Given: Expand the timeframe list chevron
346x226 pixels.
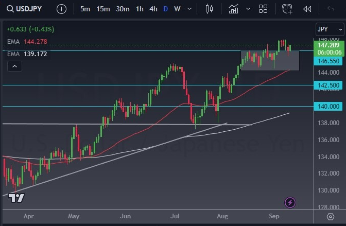Looking at the screenshot, I should coord(189,9).
